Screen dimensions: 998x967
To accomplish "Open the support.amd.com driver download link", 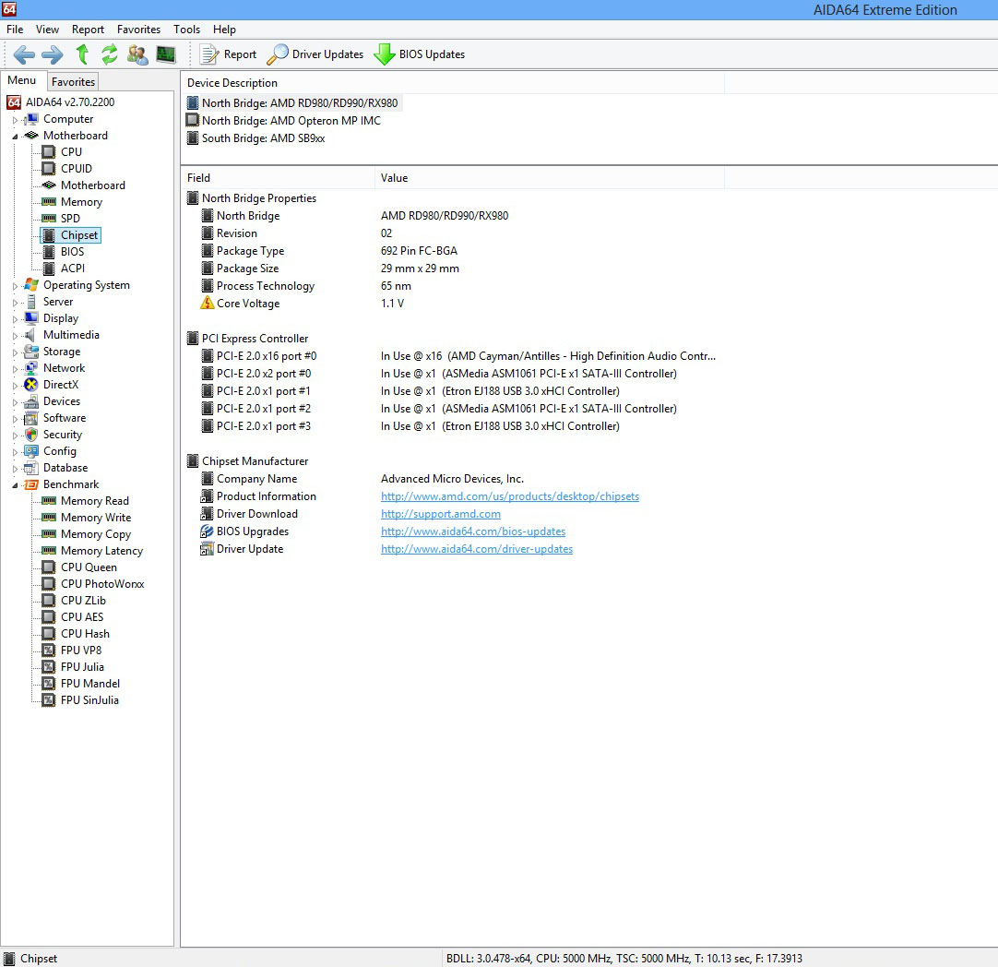I will (x=441, y=514).
